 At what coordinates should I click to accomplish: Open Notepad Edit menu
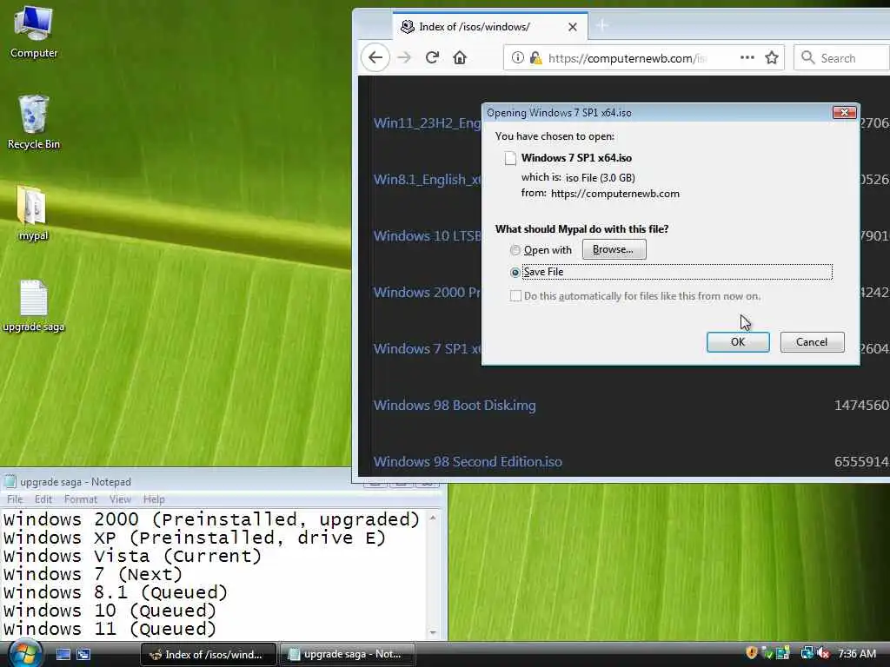tap(43, 499)
